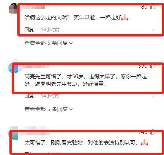
Task: Expand 查看全部 5 条回复 under first comment
Action: [x=49, y=43]
